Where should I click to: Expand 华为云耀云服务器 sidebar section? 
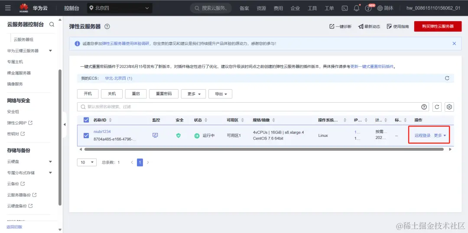50,51
